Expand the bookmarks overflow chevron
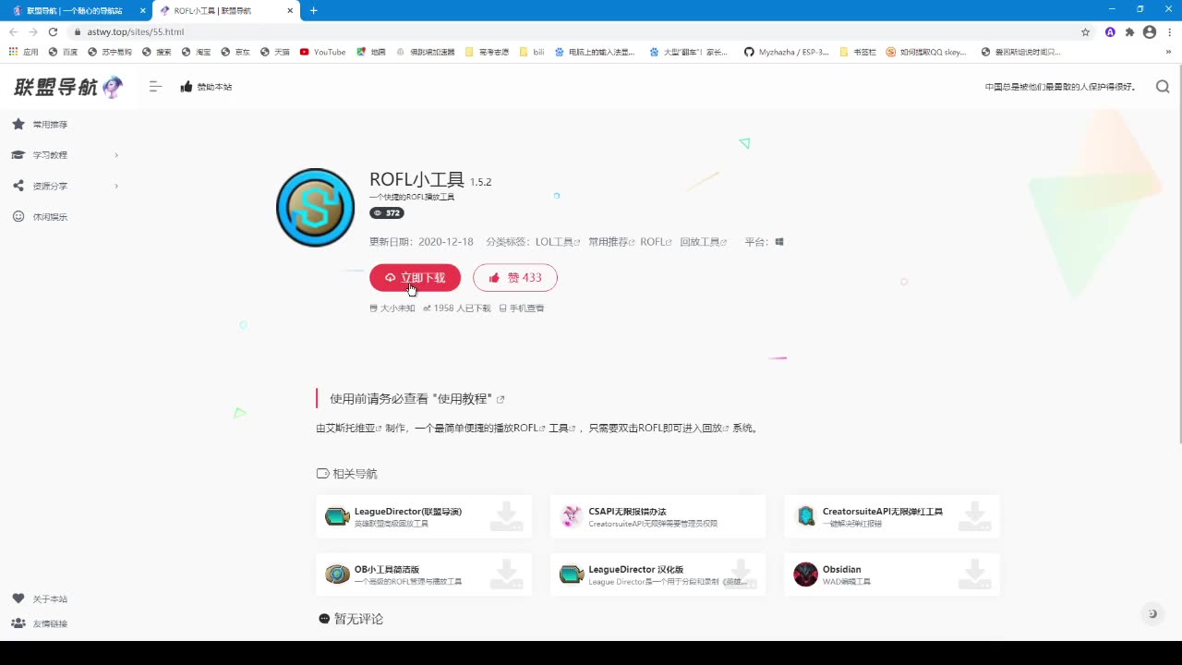 click(x=1168, y=52)
